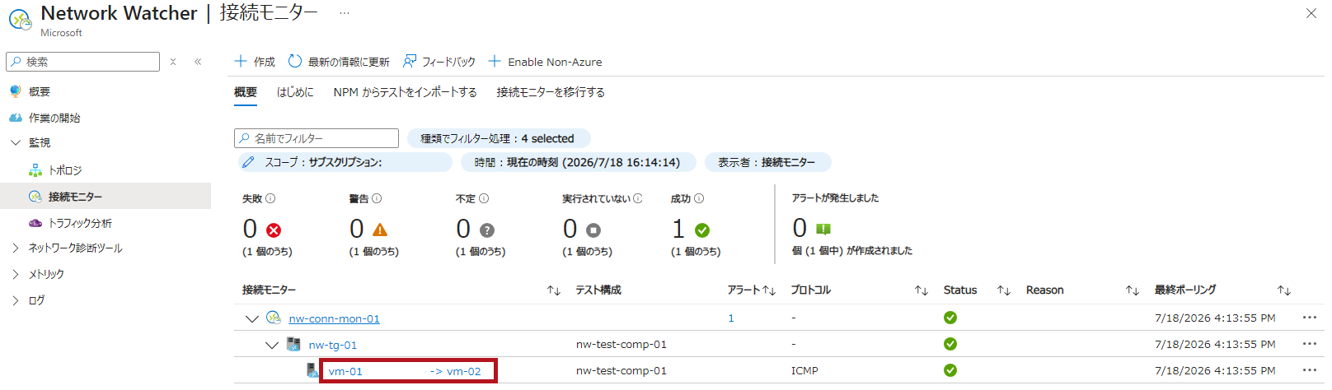This screenshot has width=1332, height=390.
Task: Click the info icon next to 不定
Action: coord(484,198)
